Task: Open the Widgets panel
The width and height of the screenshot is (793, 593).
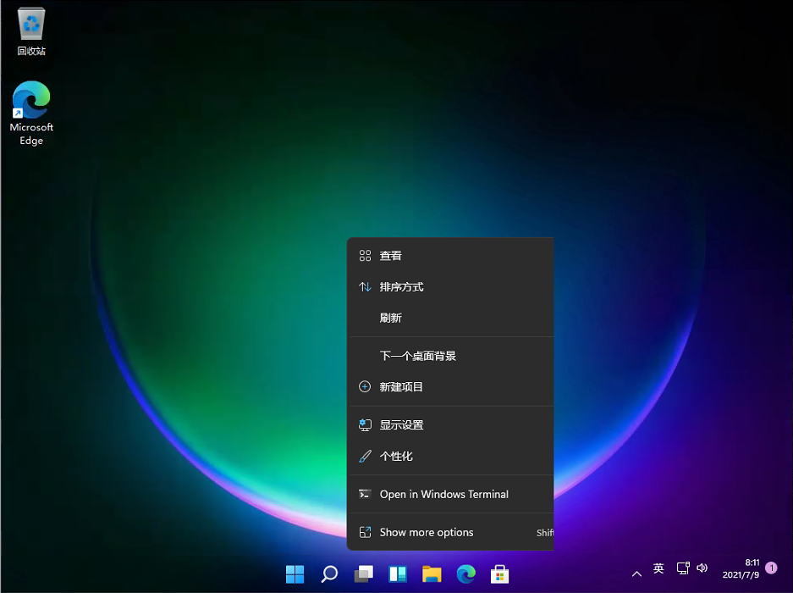Action: [x=397, y=574]
